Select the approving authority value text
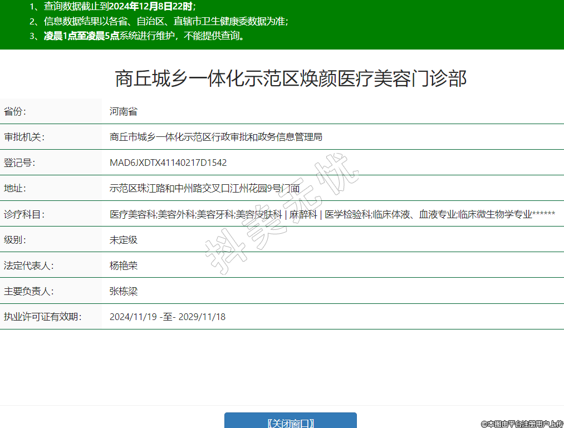 (x=216, y=137)
